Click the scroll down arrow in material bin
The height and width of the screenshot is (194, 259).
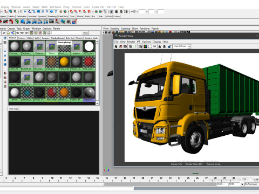tap(97, 103)
